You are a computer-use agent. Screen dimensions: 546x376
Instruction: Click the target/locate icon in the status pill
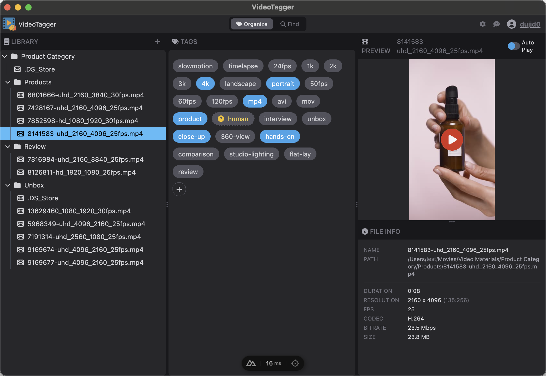295,363
